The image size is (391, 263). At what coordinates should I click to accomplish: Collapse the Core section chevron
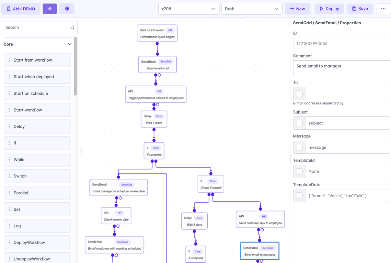tap(69, 44)
